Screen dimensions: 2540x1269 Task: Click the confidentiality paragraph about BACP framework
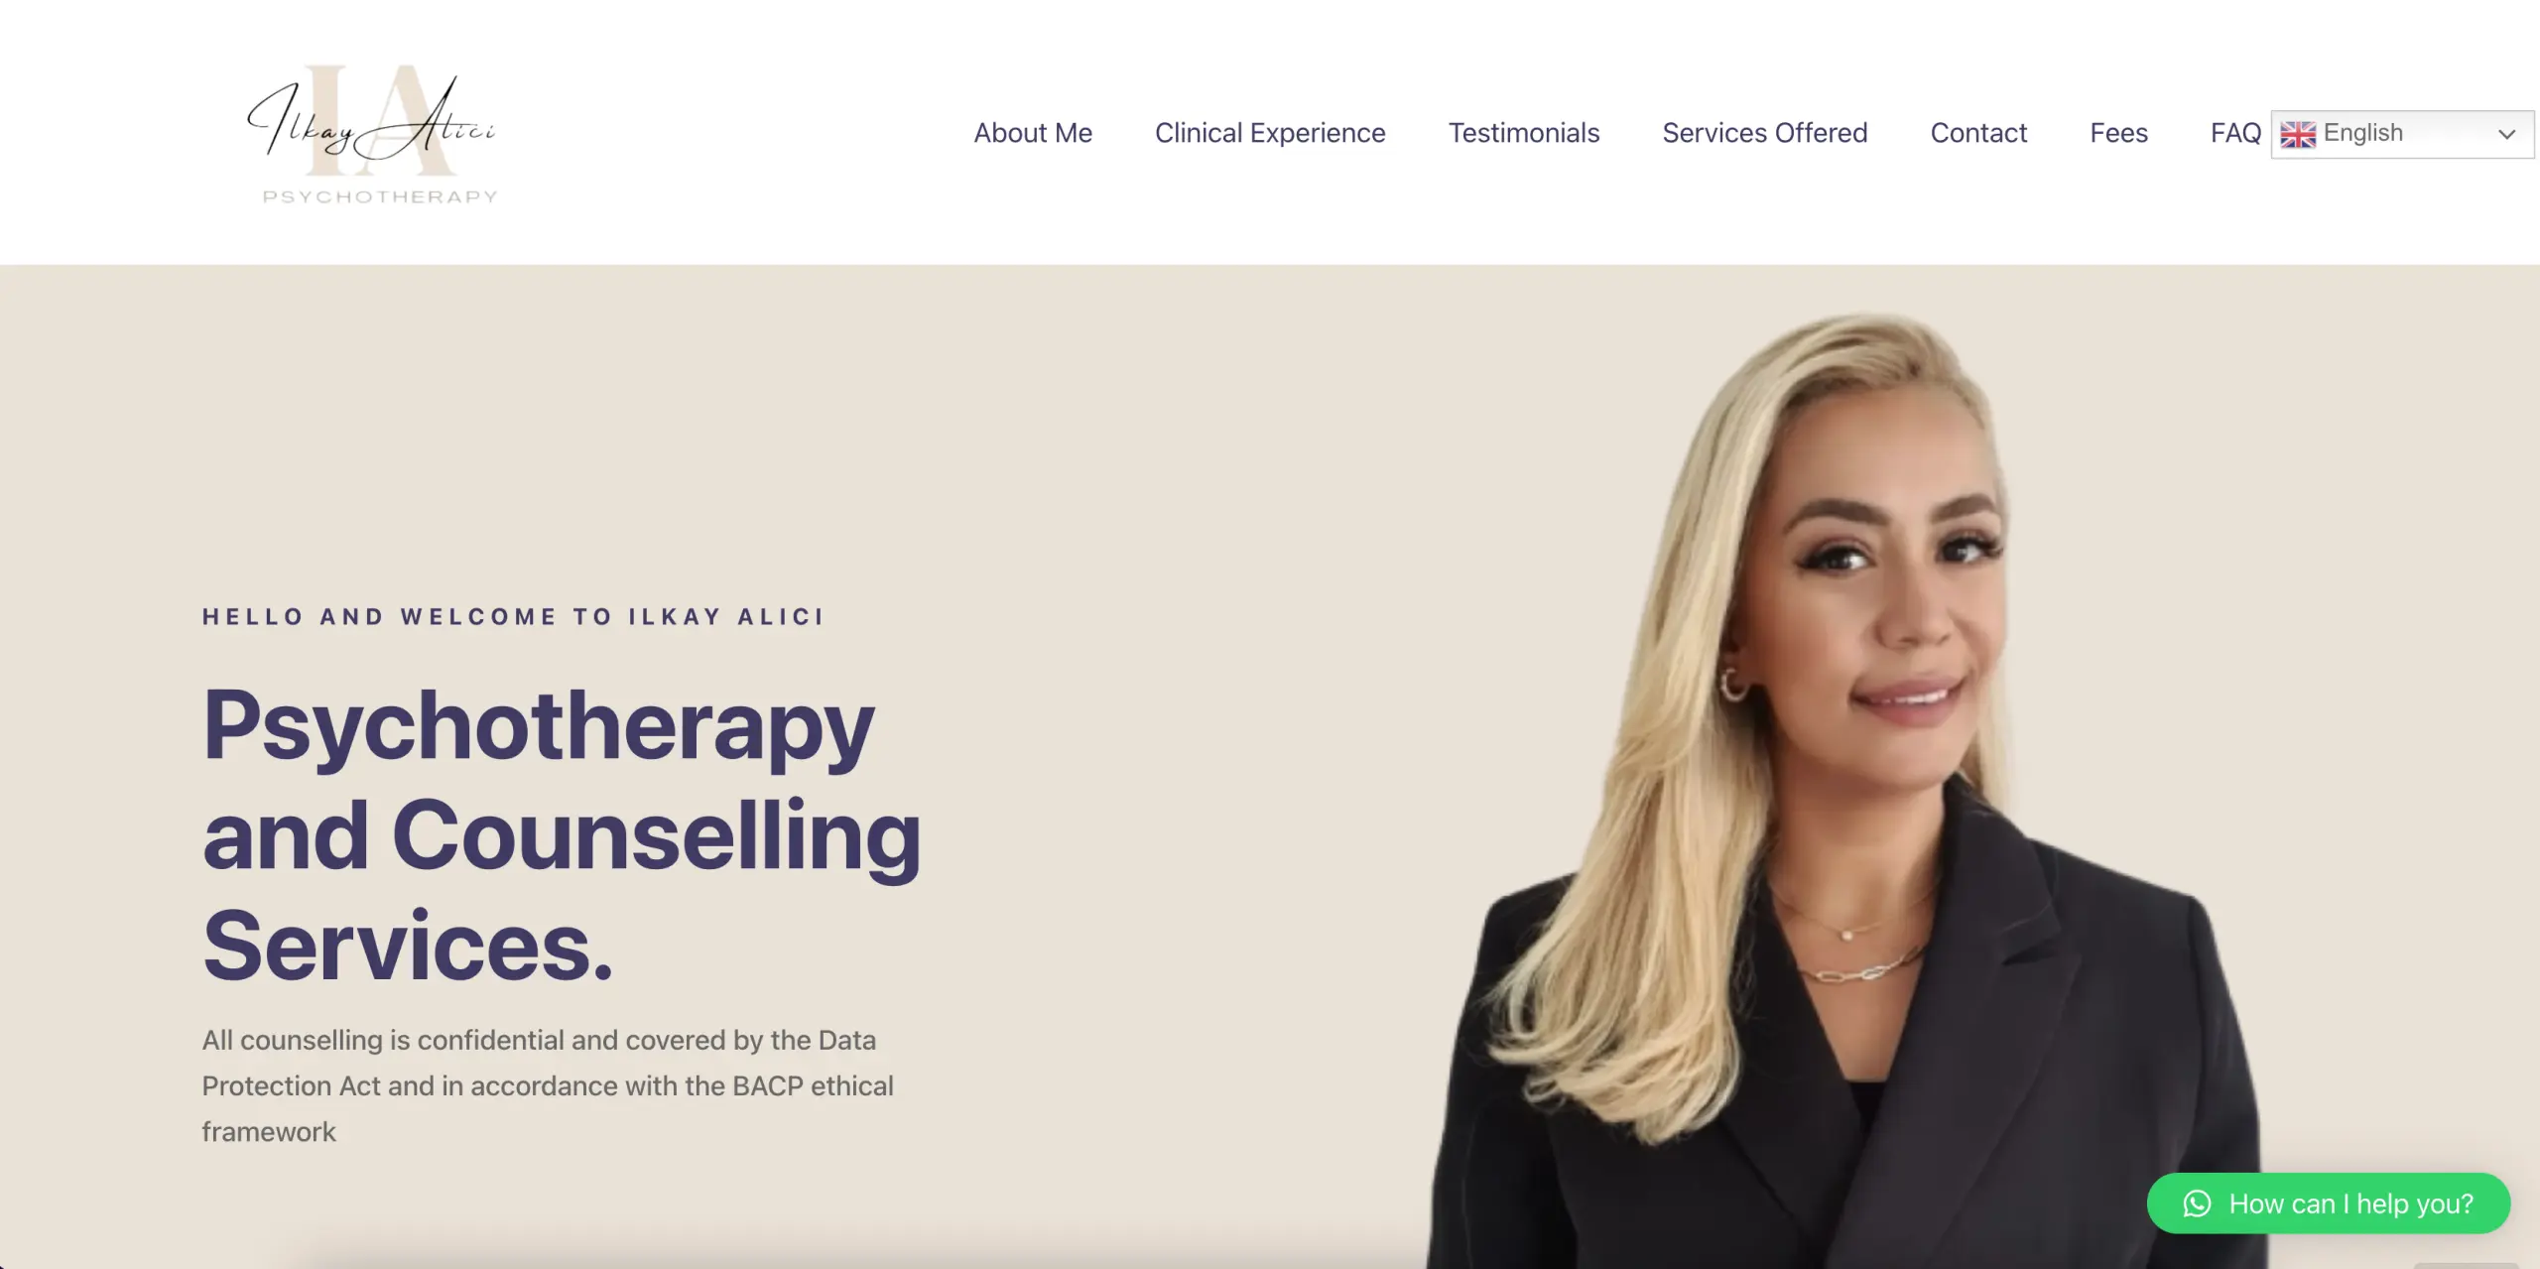tap(548, 1086)
